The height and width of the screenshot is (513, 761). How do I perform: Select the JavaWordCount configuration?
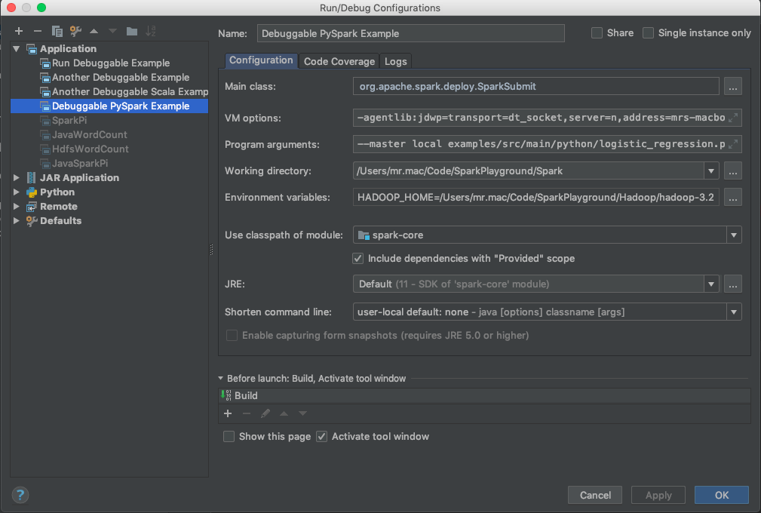109,134
